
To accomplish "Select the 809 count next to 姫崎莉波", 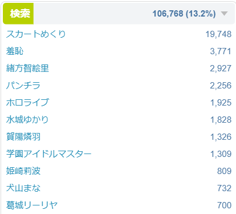I will pos(225,171).
